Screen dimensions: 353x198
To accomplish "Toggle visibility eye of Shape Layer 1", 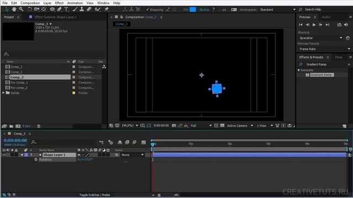I will point(4,155).
